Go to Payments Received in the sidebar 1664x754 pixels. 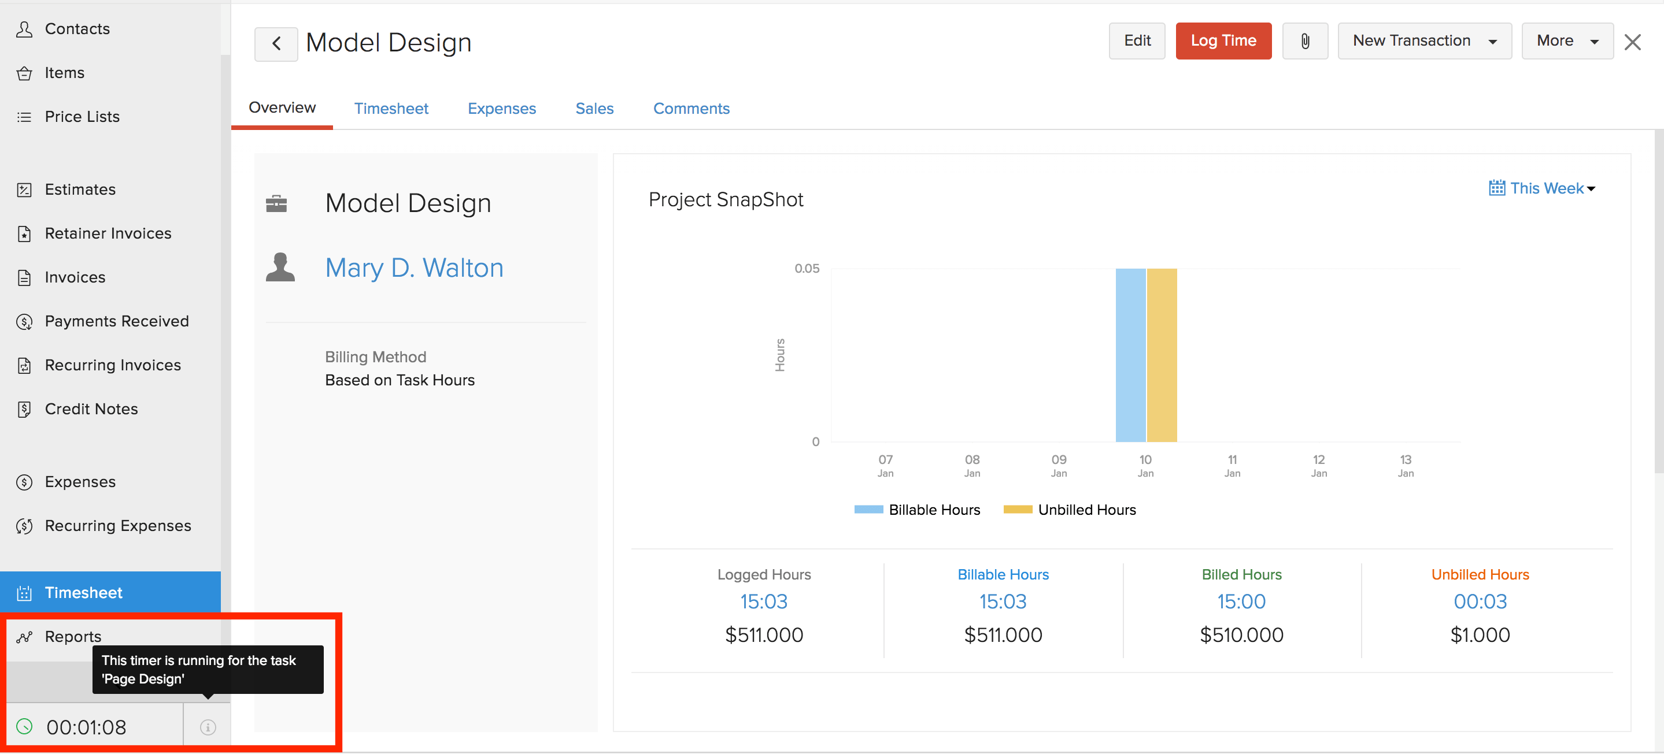pyautogui.click(x=116, y=321)
